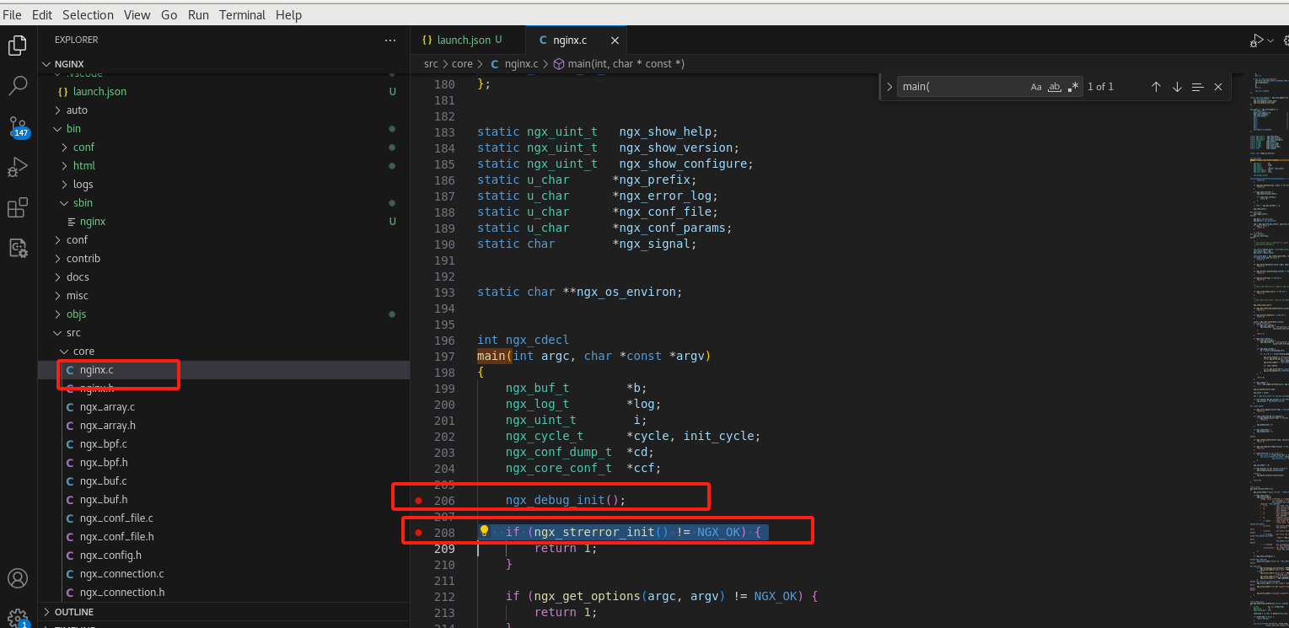
Task: Open the Help menu
Action: (288, 15)
